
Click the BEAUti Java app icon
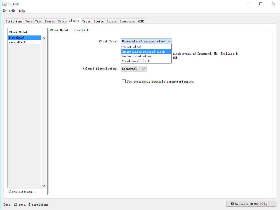click(5, 4)
